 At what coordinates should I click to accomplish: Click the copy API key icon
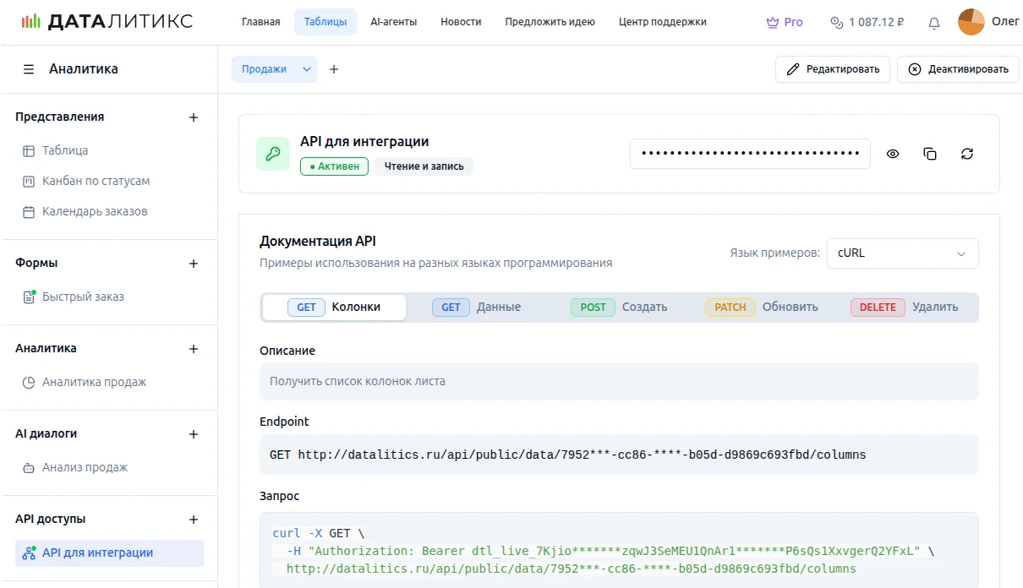tap(930, 153)
